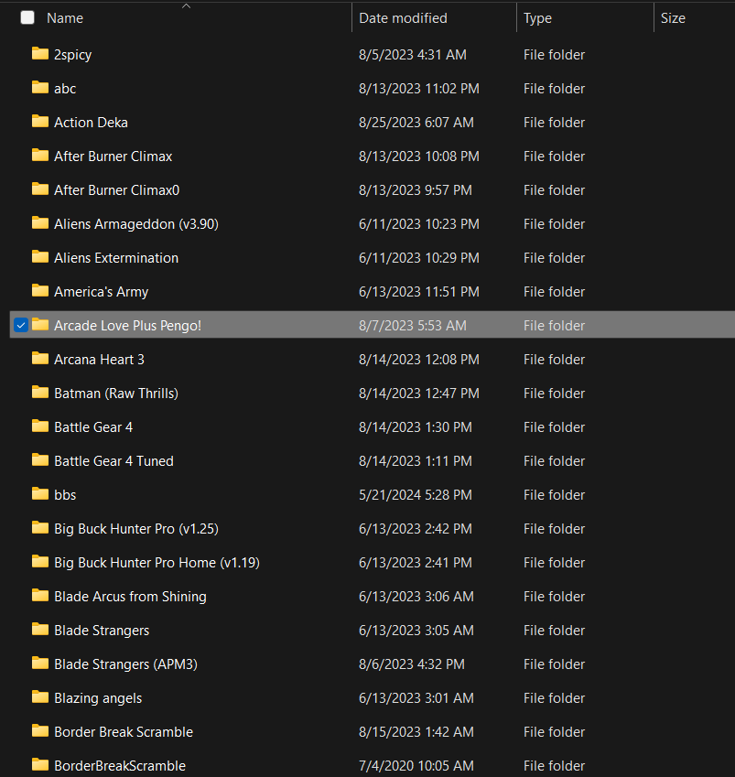Viewport: 735px width, 777px height.
Task: Click the After Burner Climax0 folder icon
Action: click(x=40, y=189)
